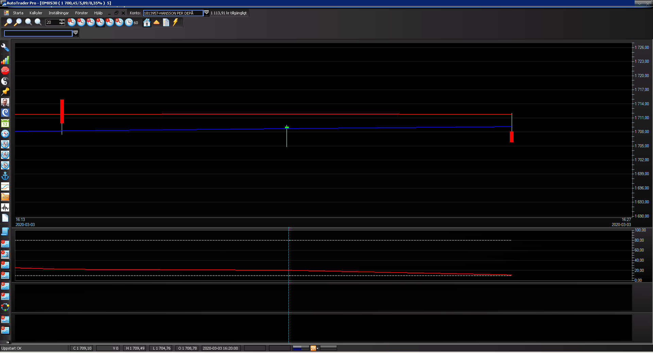Screen dimensions: 653x353
Task: Click the yellow lightning bolt icon
Action: tap(175, 22)
